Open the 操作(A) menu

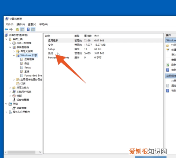pyautogui.click(x=21, y=24)
